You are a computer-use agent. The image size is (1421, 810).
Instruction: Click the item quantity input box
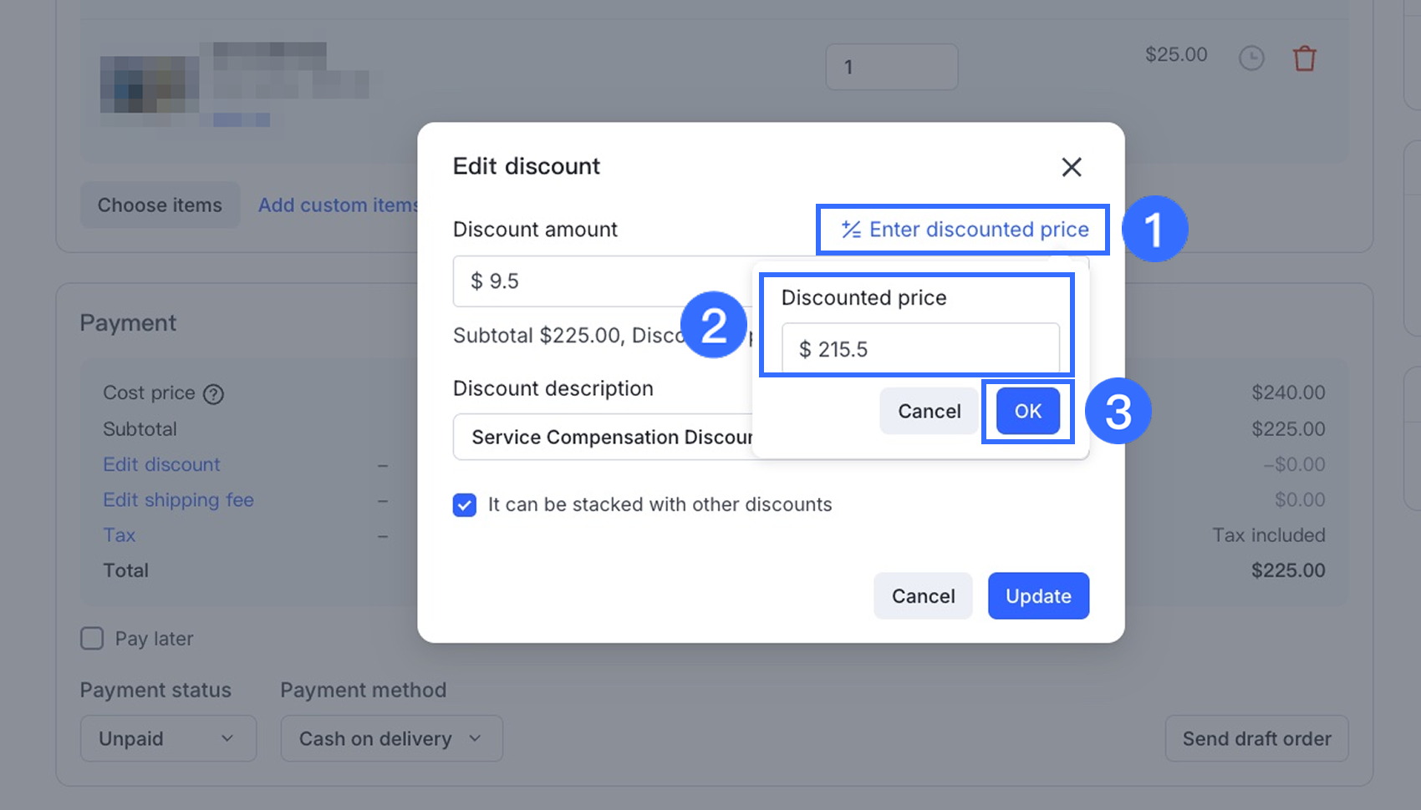tap(892, 67)
